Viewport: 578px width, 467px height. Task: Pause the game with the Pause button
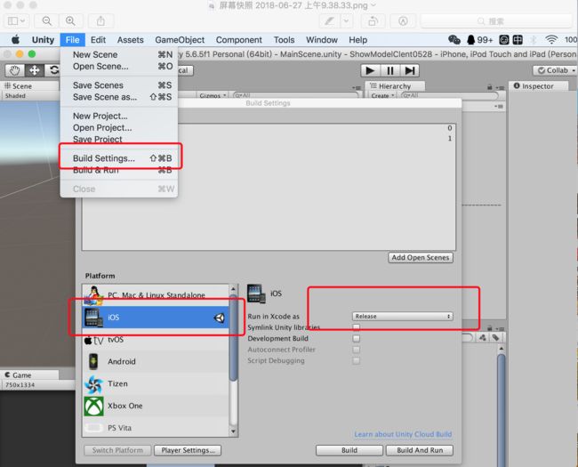point(390,70)
